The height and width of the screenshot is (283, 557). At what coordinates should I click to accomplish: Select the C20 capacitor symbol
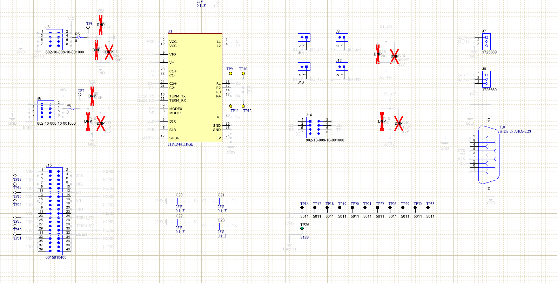tap(179, 201)
